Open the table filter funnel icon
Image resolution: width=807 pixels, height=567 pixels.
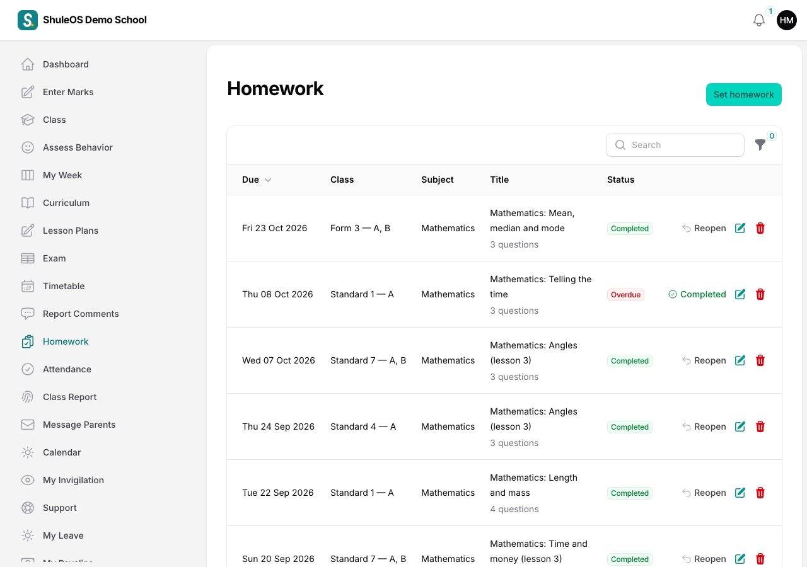point(760,145)
